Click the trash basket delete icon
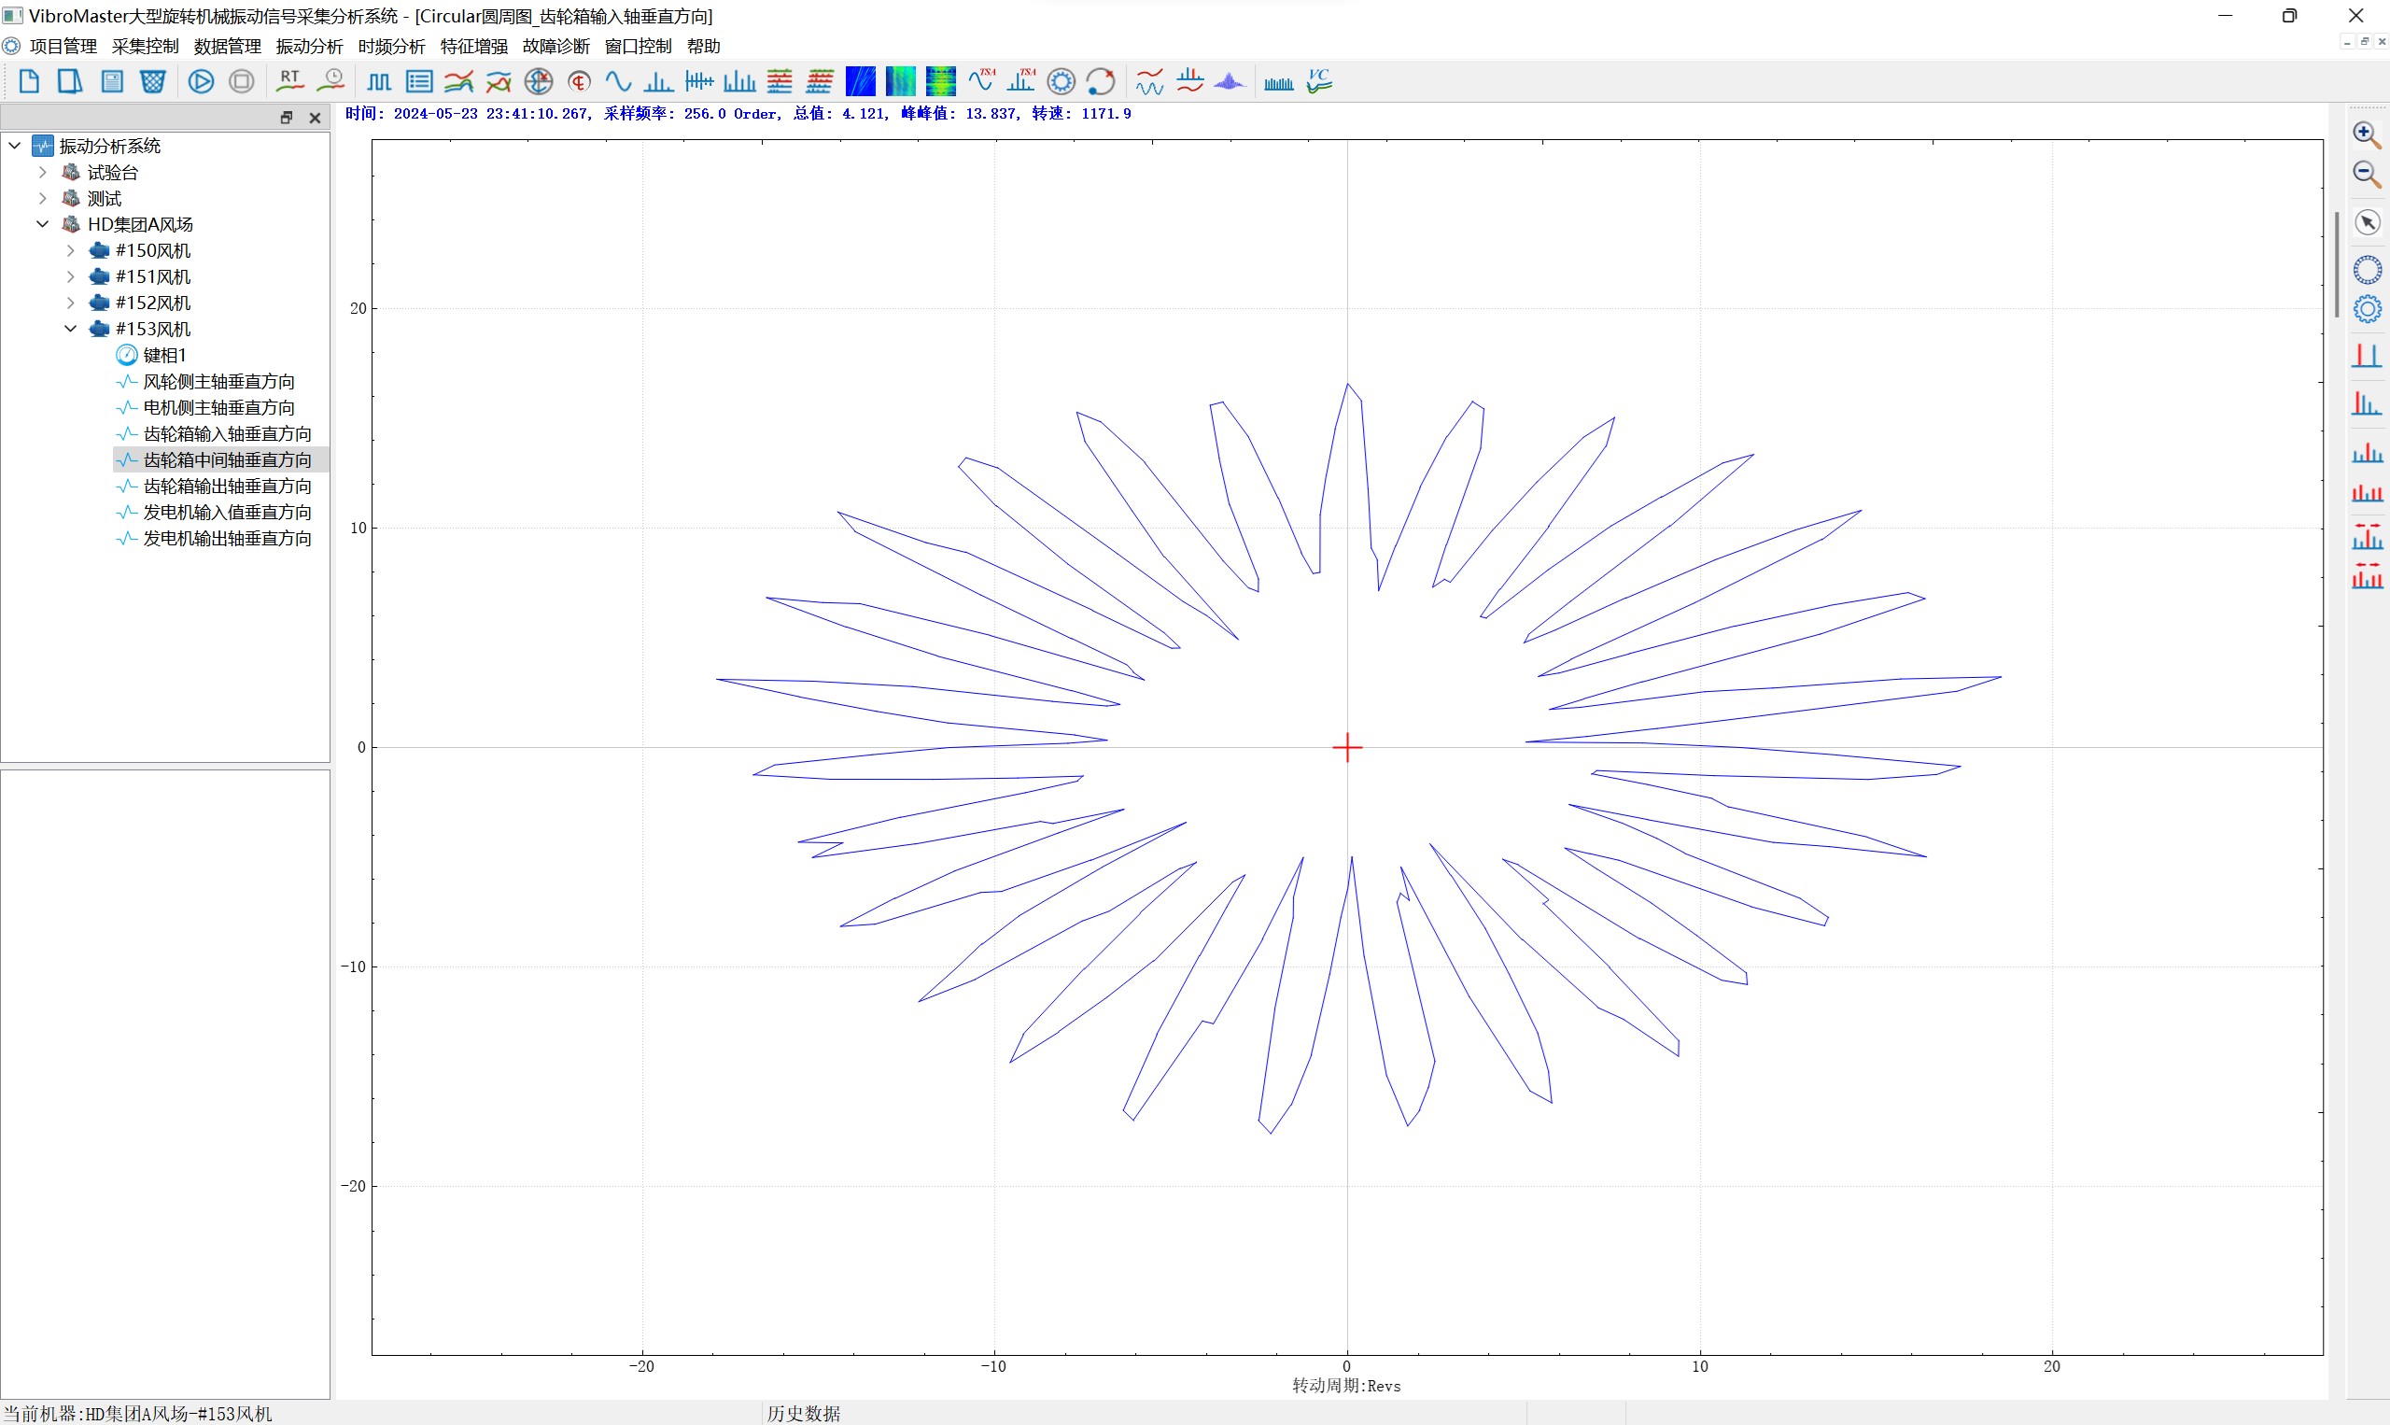 (x=152, y=81)
